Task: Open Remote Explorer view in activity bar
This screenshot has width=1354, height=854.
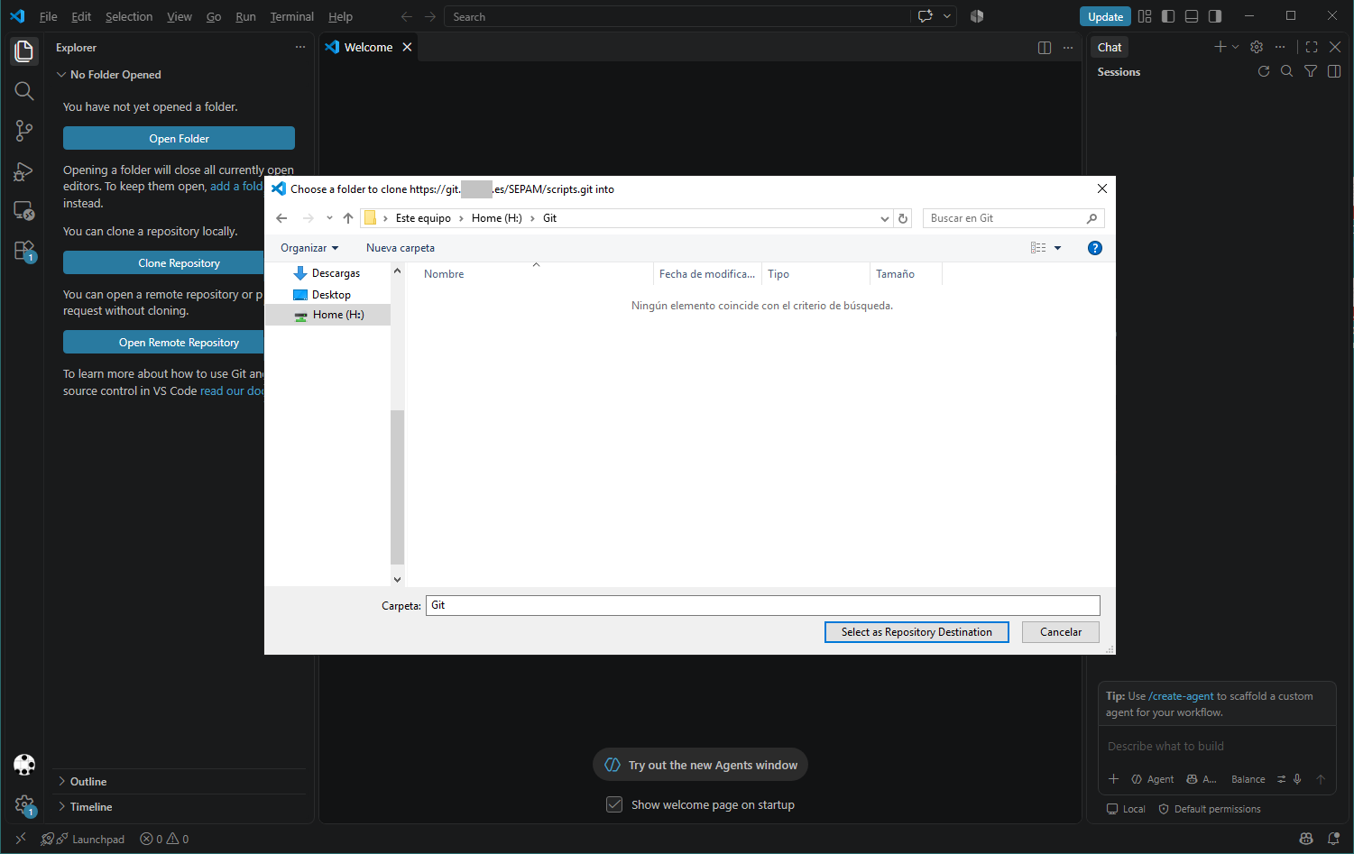Action: click(24, 211)
